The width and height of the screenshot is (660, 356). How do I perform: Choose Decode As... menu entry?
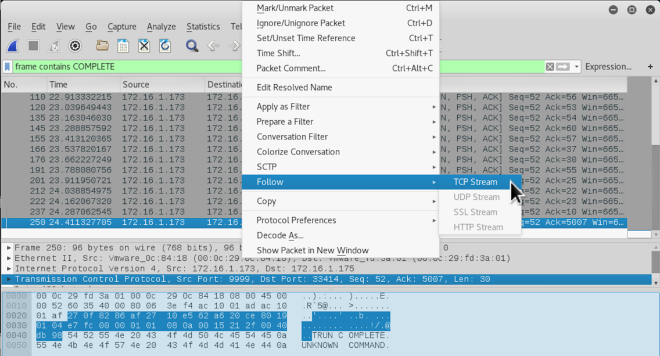340,235
